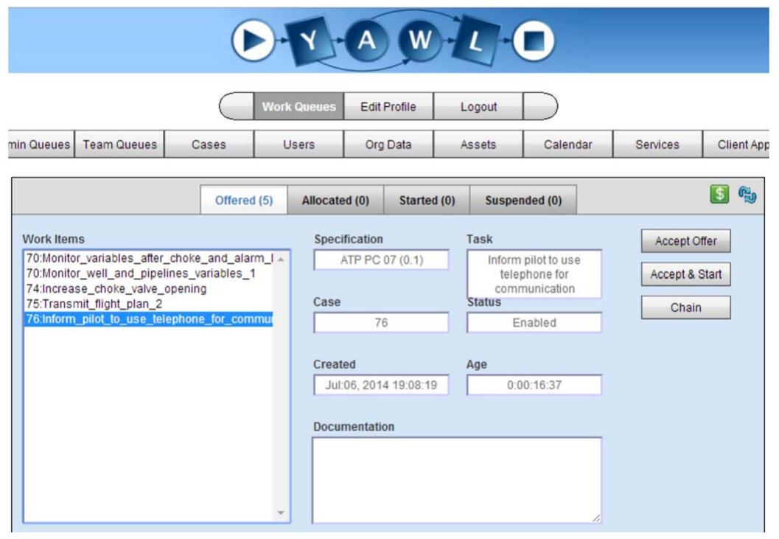Click the blue chain refresh icon
Image resolution: width=779 pixels, height=539 pixels.
tap(747, 195)
